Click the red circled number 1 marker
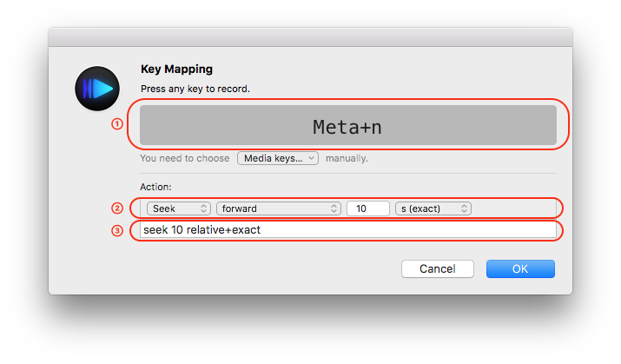Viewport: 621px width, 364px height. tap(117, 124)
